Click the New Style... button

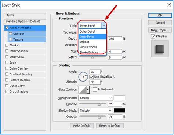click(160, 30)
